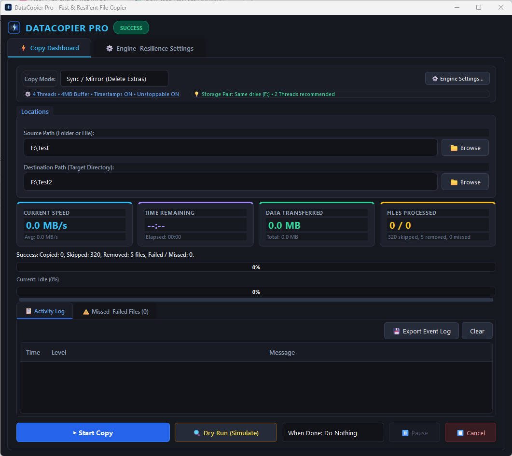Click the Elapsed: 00:00 text
Image resolution: width=512 pixels, height=456 pixels.
pos(163,237)
